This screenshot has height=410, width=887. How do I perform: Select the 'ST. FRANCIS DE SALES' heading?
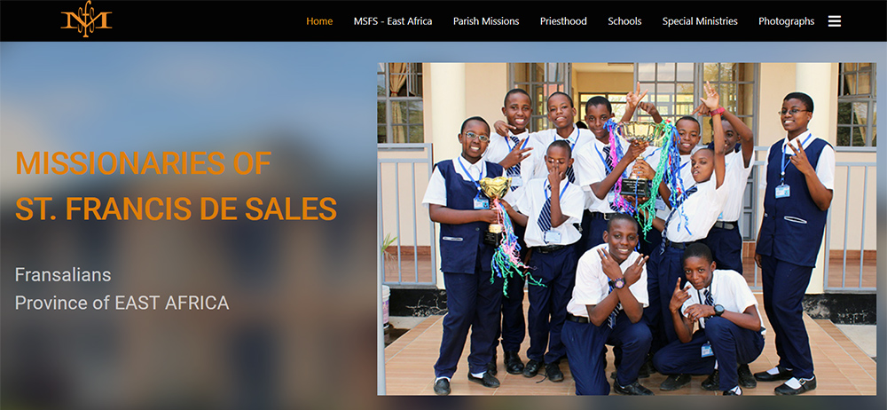pos(176,209)
